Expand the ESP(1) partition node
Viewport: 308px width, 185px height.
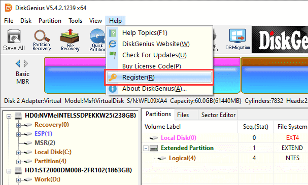18,134
